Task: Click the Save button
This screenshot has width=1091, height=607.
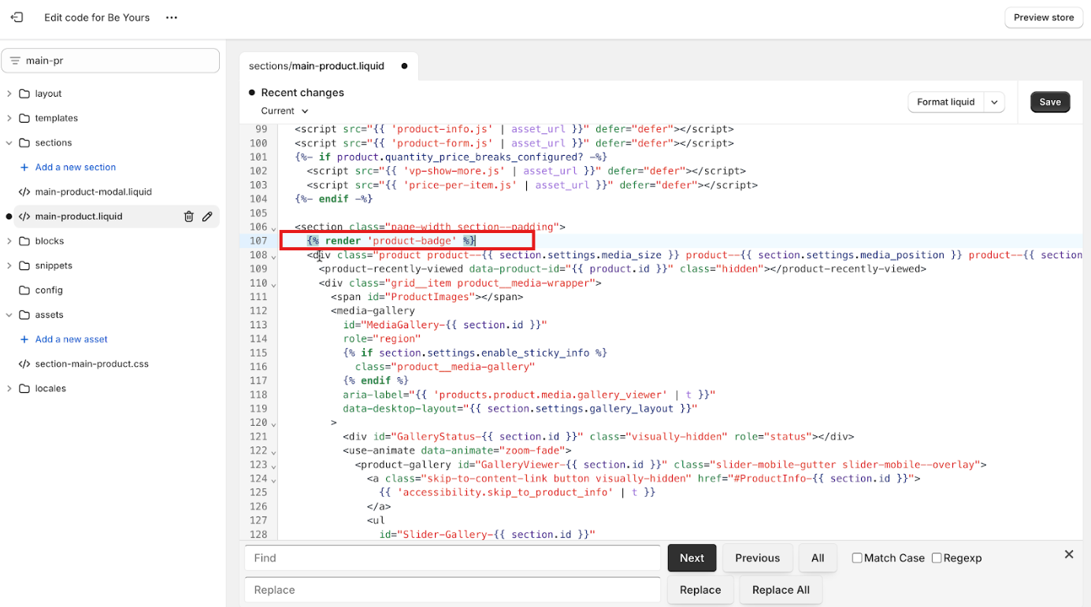Action: pos(1050,102)
